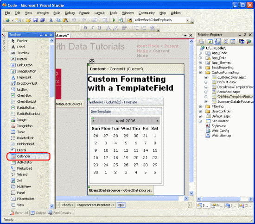The height and width of the screenshot is (224, 255).
Task: Collapse the CustomFormatting folder node
Action: point(200,73)
